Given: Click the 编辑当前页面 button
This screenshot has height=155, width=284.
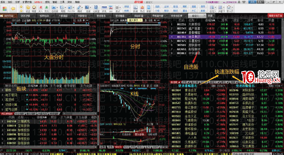Looking at the screenshot, I should tap(275, 16).
